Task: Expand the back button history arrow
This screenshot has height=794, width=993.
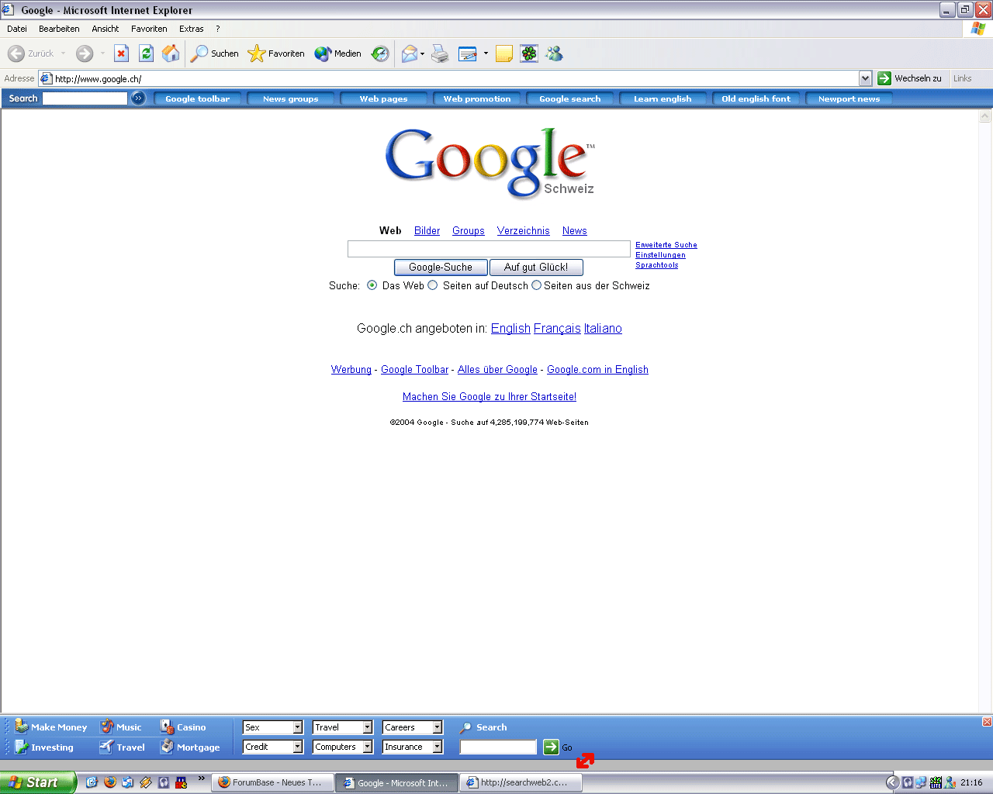Action: (x=64, y=54)
